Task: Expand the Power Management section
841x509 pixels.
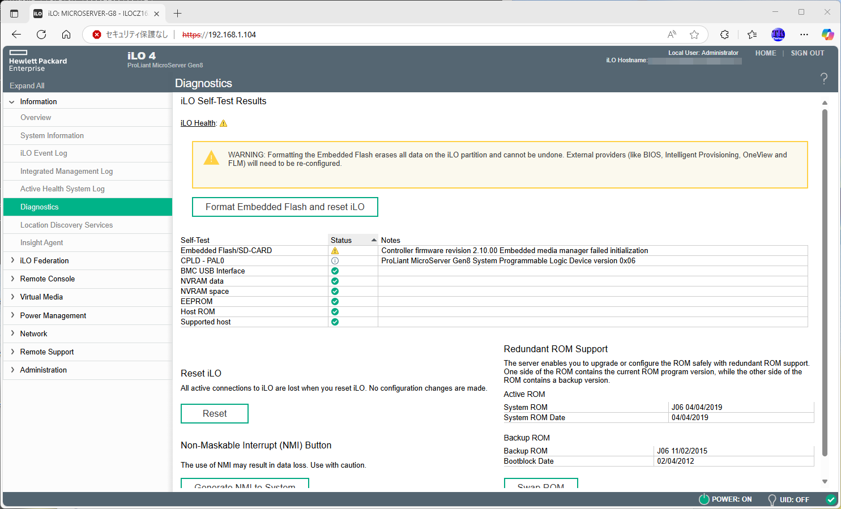Action: coord(12,315)
